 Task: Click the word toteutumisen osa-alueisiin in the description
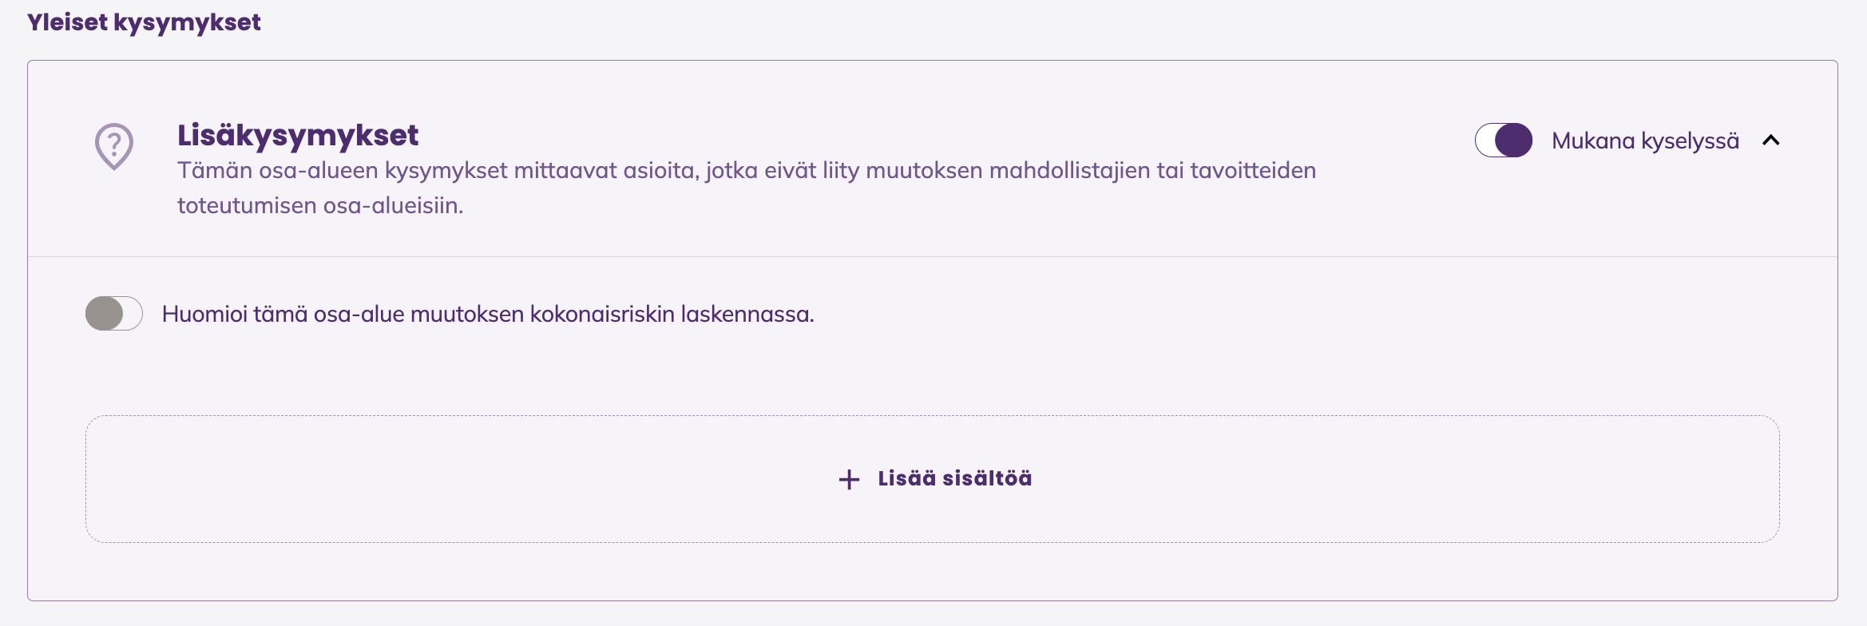[x=320, y=206]
